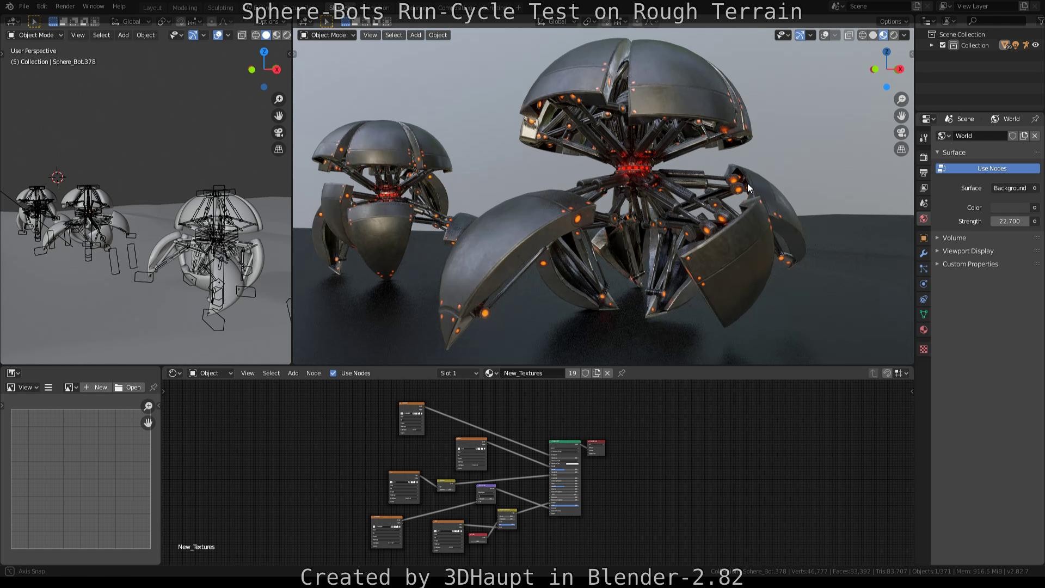
Task: Open the Render properties tab
Action: pos(923,157)
